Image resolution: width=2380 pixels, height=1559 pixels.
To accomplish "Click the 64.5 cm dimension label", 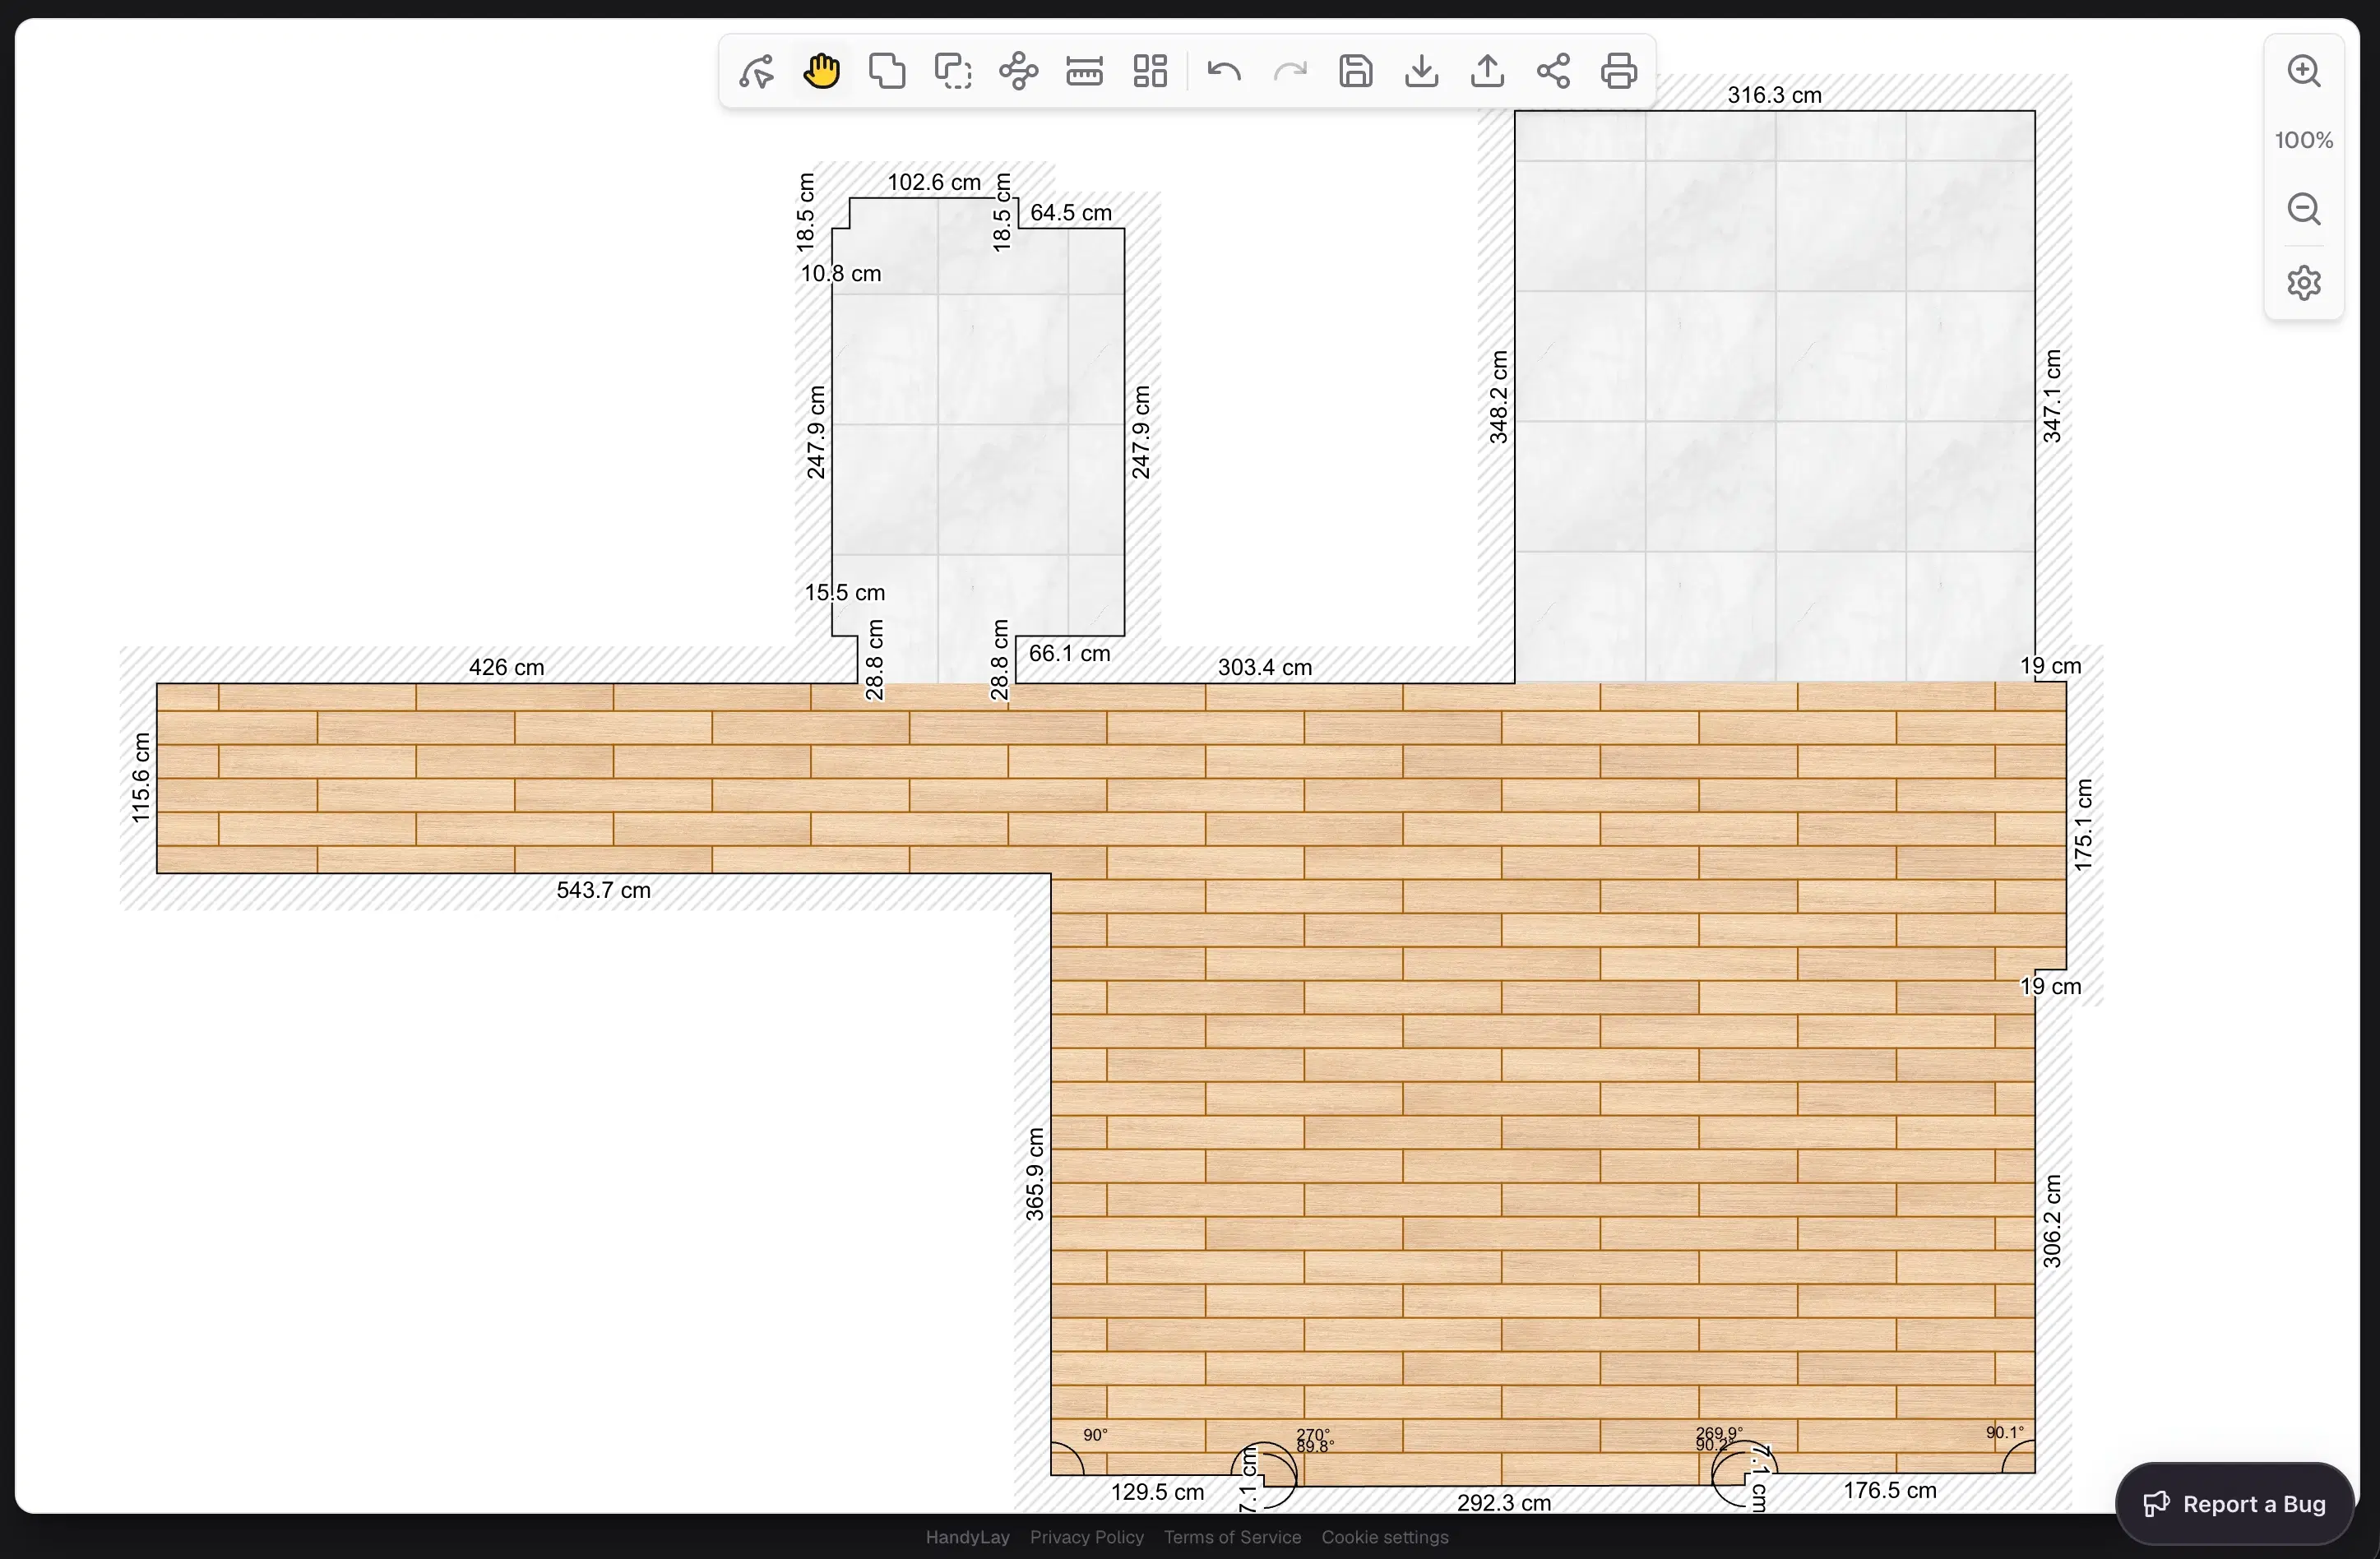I will (x=1071, y=213).
